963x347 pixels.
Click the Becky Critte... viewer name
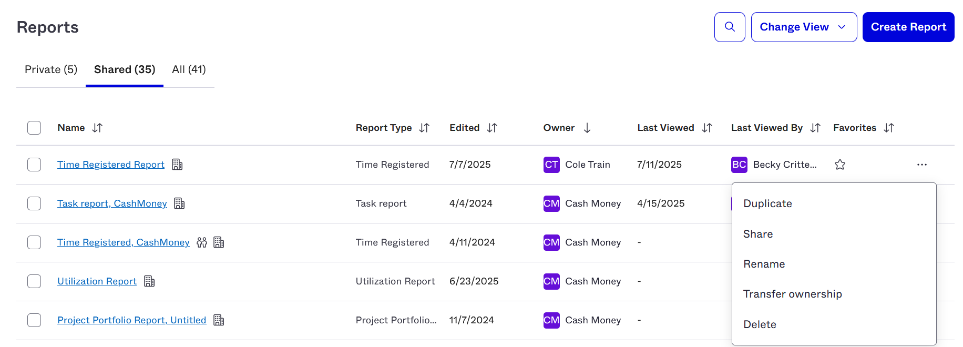785,165
